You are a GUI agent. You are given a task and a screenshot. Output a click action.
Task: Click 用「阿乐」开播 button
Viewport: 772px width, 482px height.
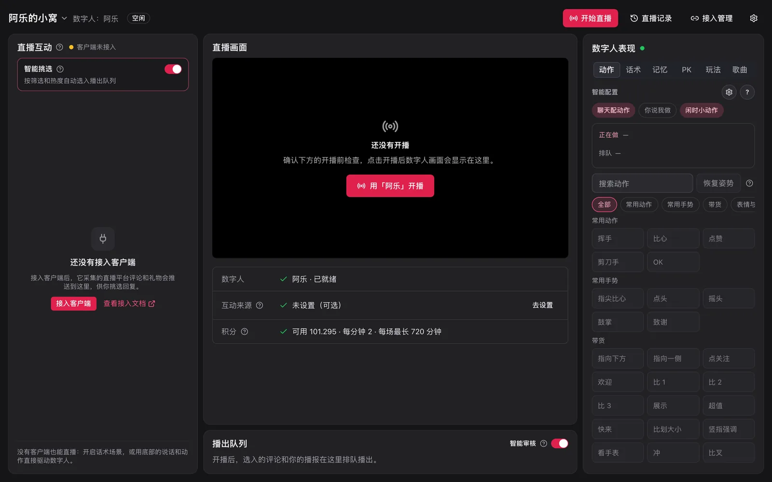click(390, 186)
